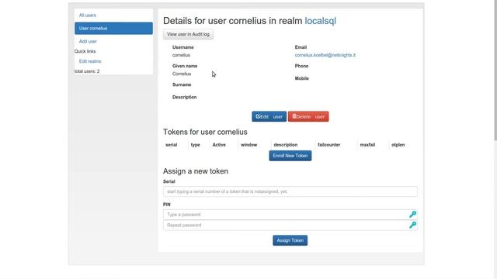The width and height of the screenshot is (497, 279).
Task: Click the trash icon on Delete user
Action: 294,116
